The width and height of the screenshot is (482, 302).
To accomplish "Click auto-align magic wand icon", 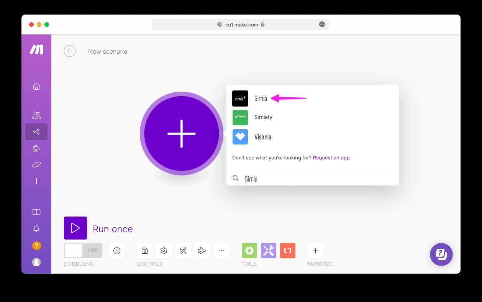I will pyautogui.click(x=183, y=251).
